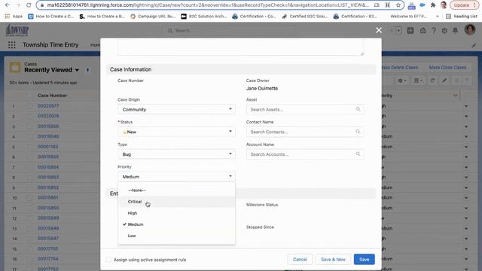
Task: Open the Salesforce help question icon
Action: [x=434, y=30]
